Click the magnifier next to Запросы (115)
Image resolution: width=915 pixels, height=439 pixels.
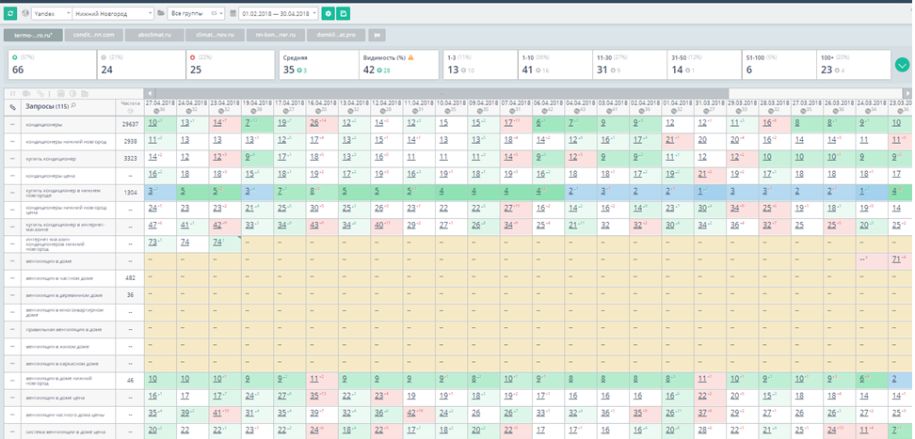[x=72, y=106]
